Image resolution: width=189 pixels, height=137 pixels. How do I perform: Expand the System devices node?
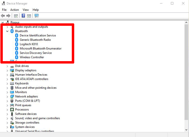coord(7,127)
